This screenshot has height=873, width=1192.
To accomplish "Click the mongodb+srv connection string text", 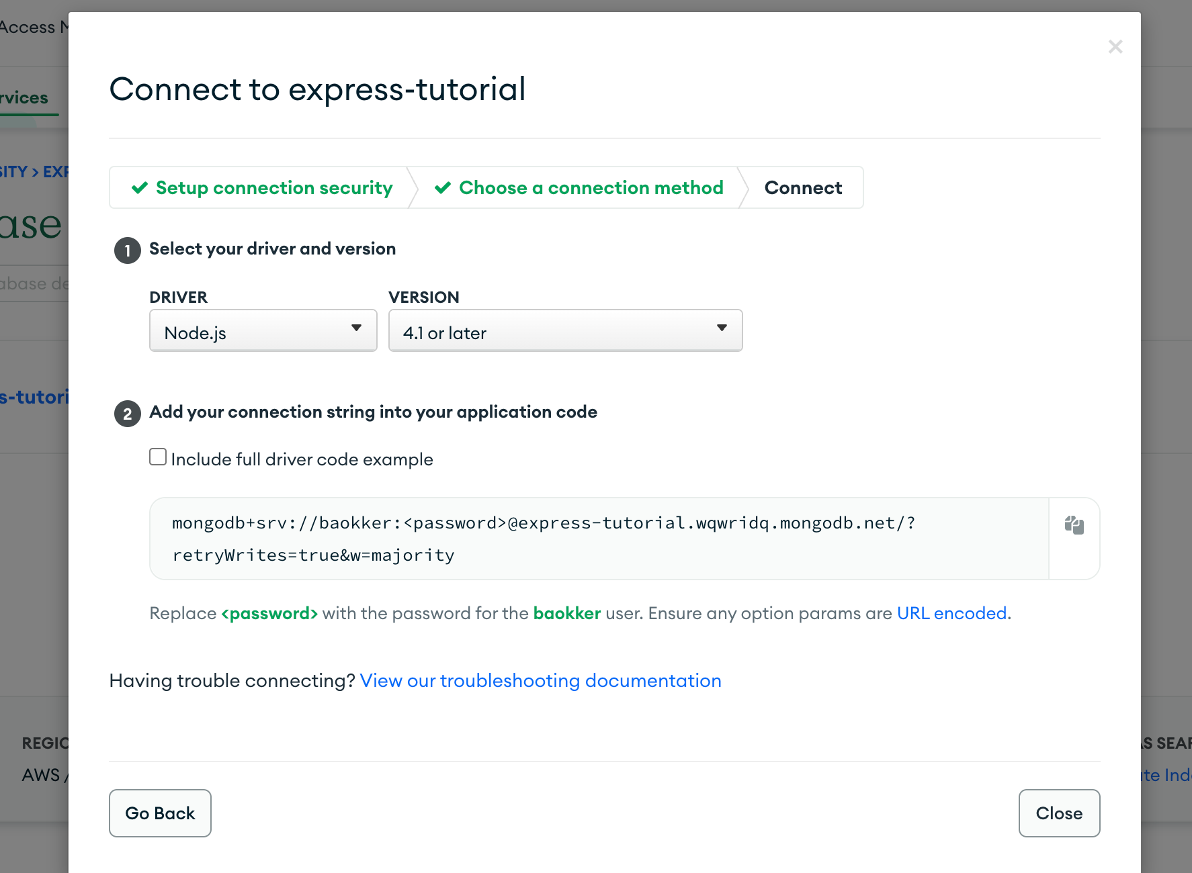I will click(x=544, y=539).
